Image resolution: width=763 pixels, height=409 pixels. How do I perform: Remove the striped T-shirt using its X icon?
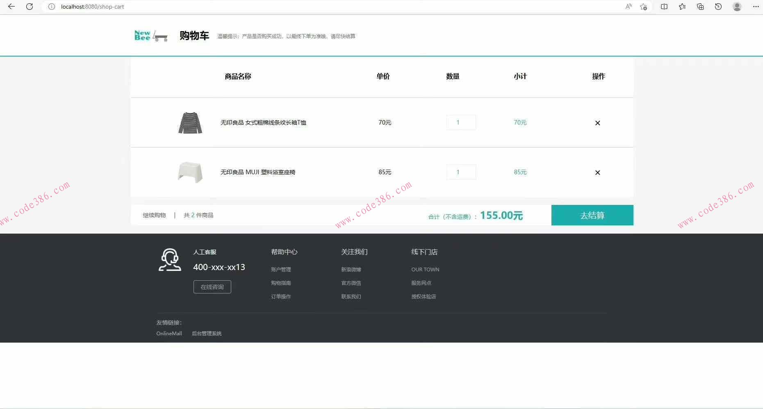[x=597, y=123]
